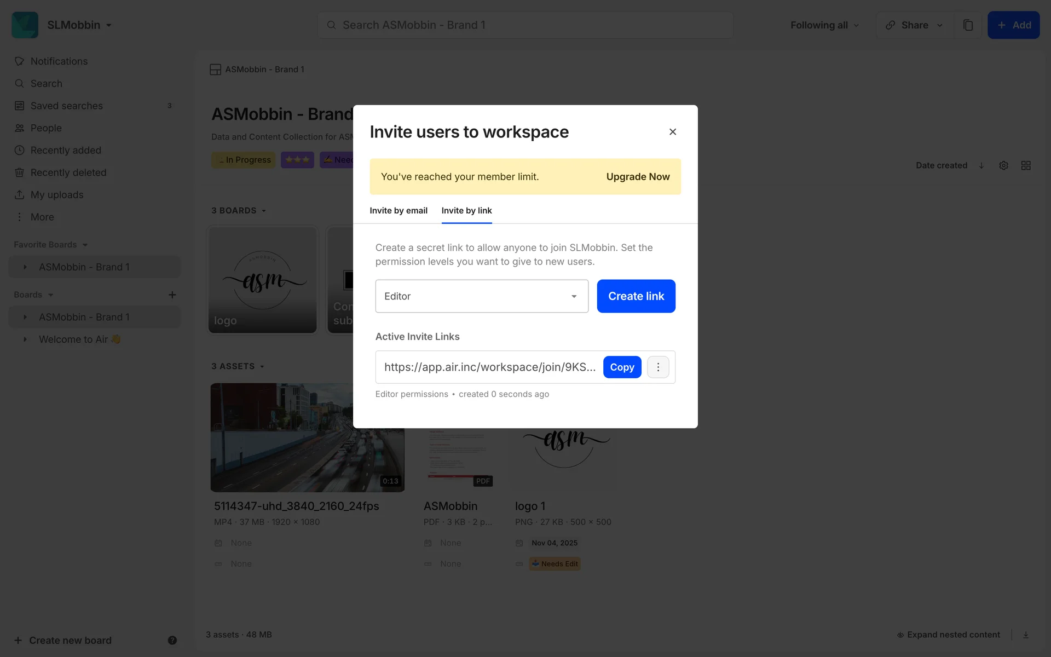Click the Notifications bell icon
Image resolution: width=1051 pixels, height=657 pixels.
pyautogui.click(x=19, y=61)
